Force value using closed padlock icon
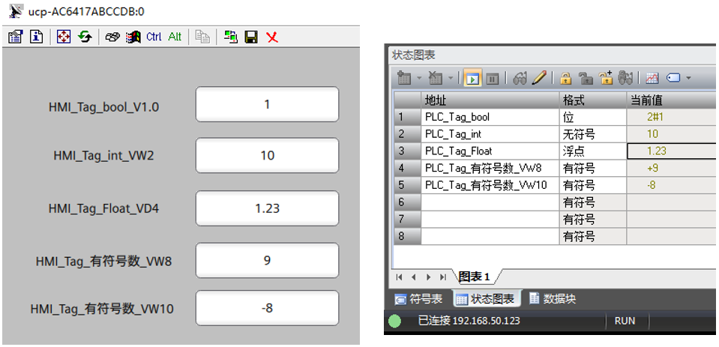Image resolution: width=719 pixels, height=347 pixels. 566,79
